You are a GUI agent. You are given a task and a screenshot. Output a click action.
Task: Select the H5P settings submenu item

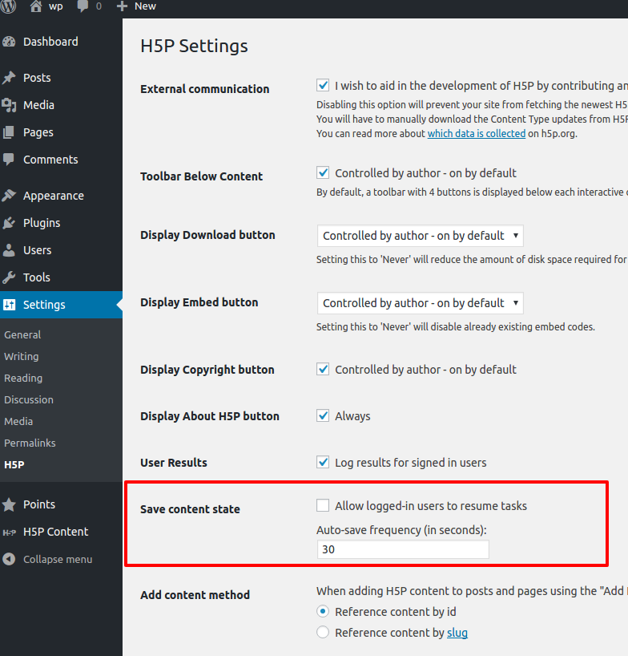(x=14, y=465)
